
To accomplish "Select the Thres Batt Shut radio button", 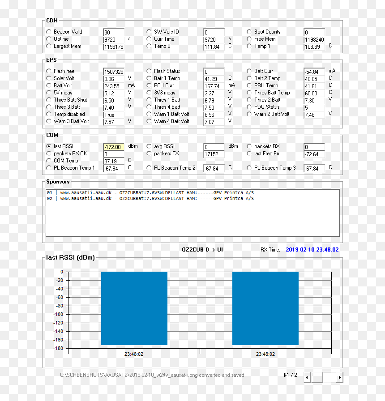I will [x=49, y=100].
